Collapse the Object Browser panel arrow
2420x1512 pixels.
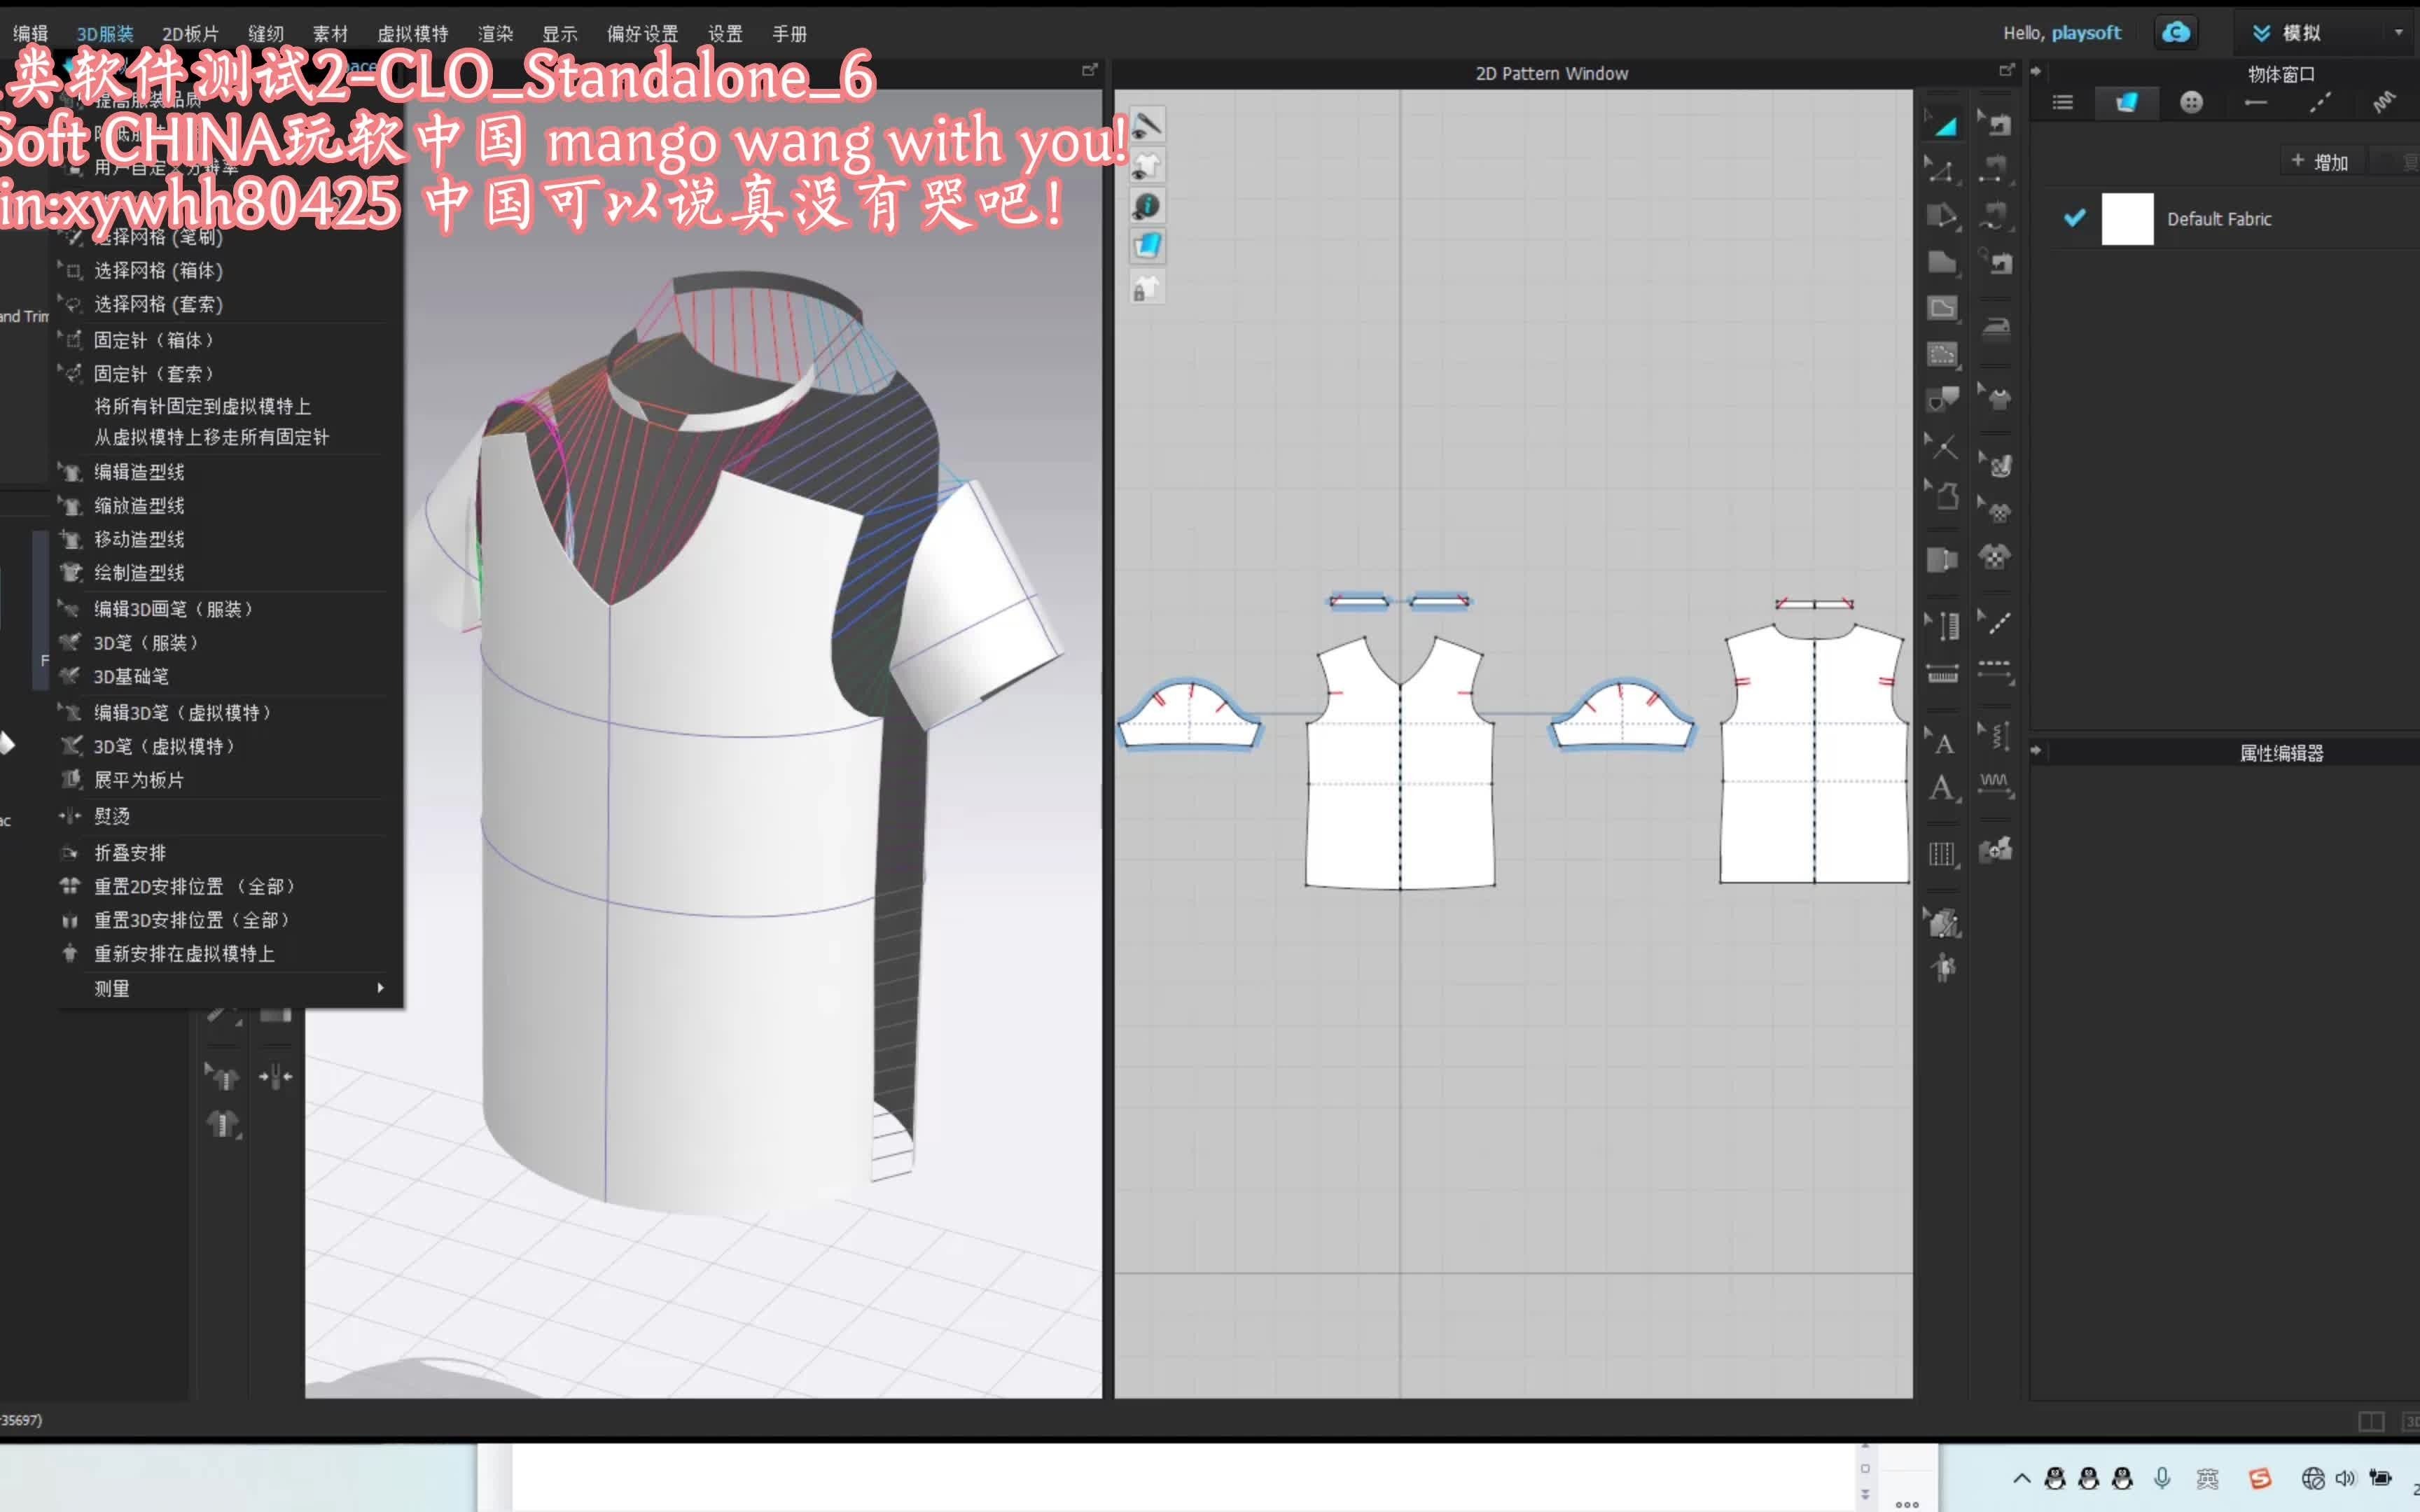[2035, 71]
